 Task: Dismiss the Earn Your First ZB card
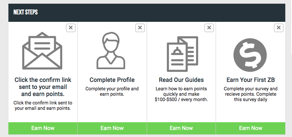tap(279, 28)
